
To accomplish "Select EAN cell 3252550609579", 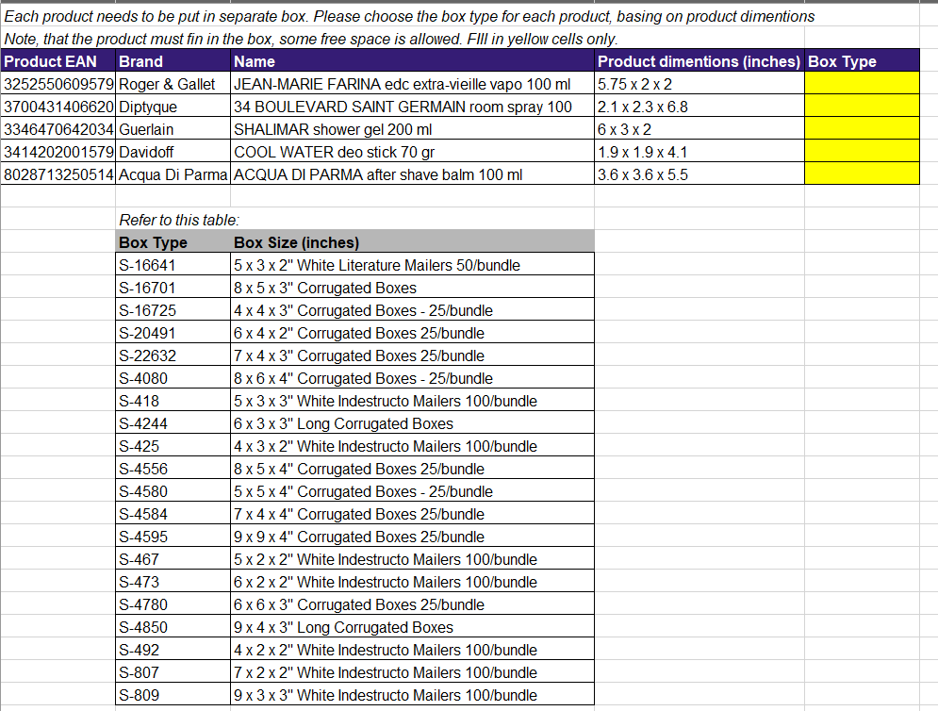I will (58, 83).
